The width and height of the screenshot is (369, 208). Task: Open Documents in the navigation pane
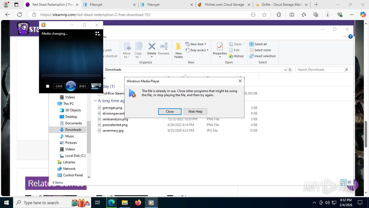tap(74, 123)
